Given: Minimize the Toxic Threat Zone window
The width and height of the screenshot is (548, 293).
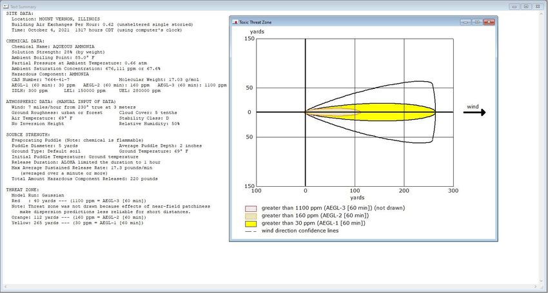Looking at the screenshot, I should [x=465, y=22].
